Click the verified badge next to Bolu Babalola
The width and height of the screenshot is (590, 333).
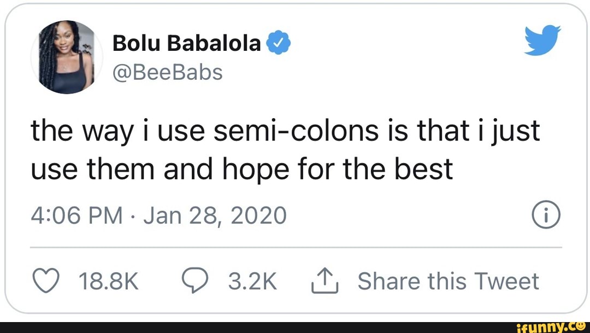click(x=279, y=42)
